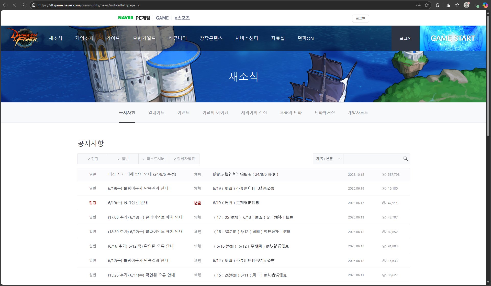The width and height of the screenshot is (491, 286).
Task: Click the dark 로그인 button beside GAME START
Action: [x=406, y=38]
